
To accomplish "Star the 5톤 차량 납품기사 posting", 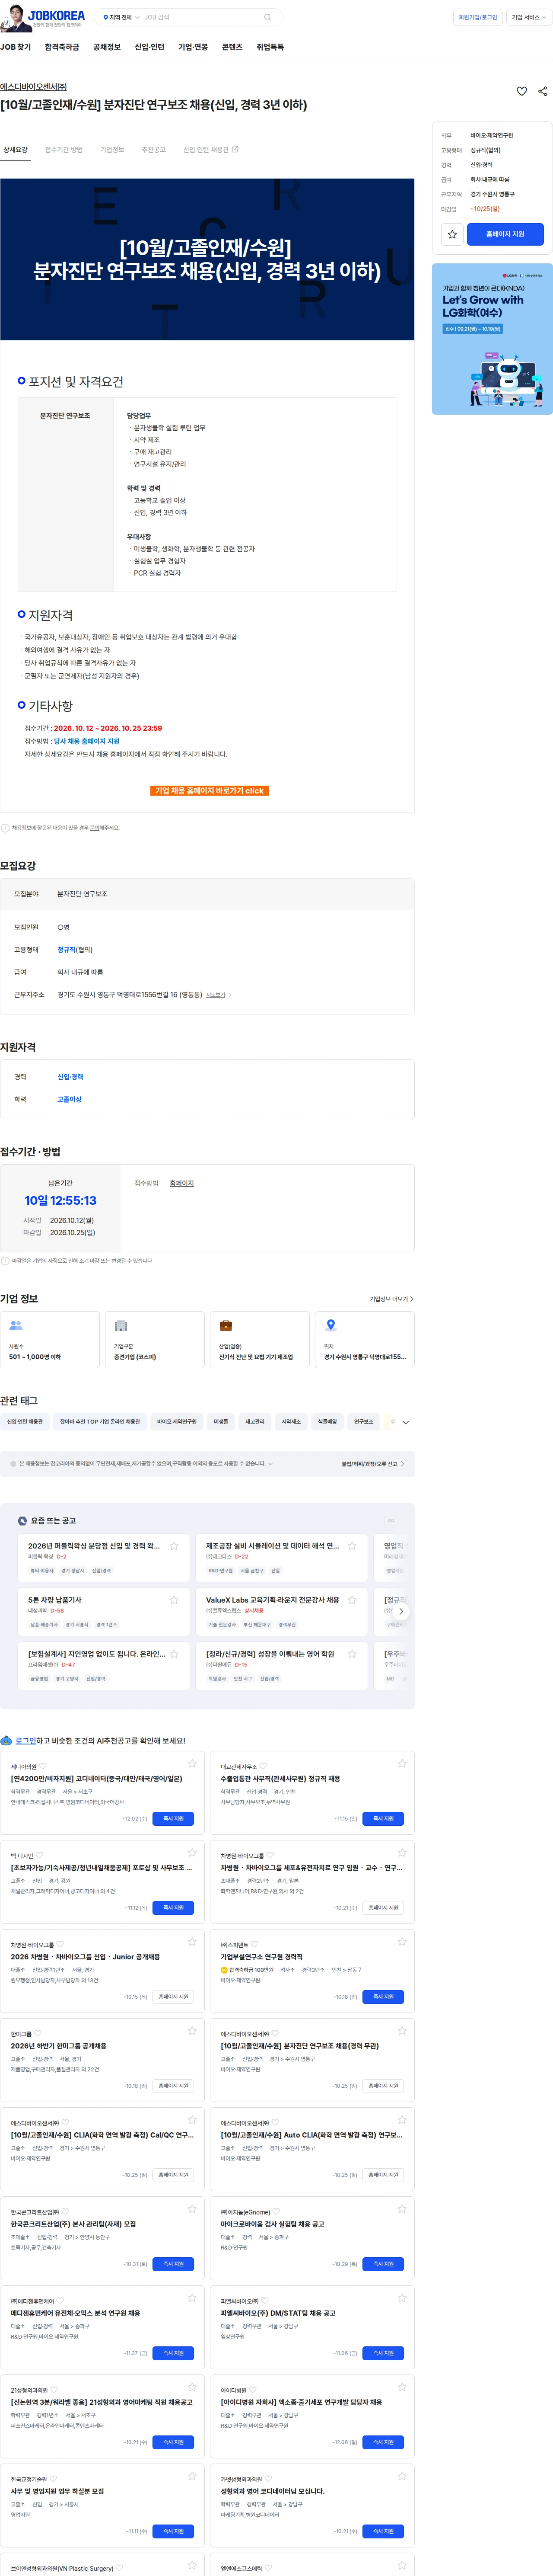I will click(x=175, y=1599).
